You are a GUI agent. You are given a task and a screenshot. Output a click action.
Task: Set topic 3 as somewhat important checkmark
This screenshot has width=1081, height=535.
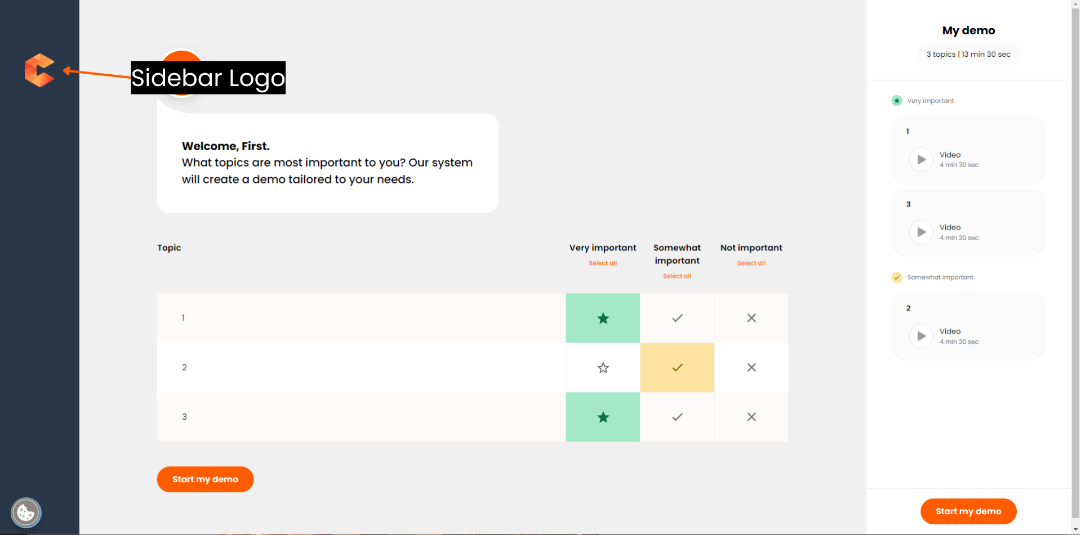(x=677, y=417)
